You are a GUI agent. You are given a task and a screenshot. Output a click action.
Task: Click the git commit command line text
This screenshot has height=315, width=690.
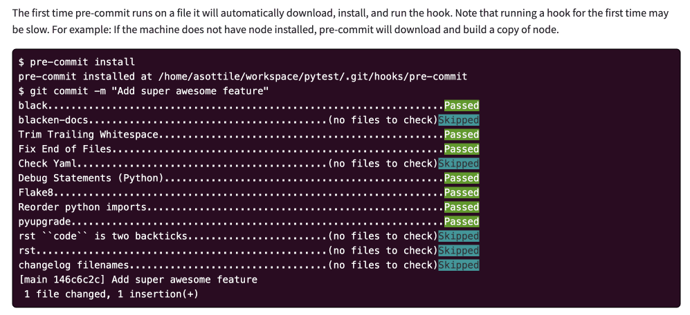pos(143,91)
